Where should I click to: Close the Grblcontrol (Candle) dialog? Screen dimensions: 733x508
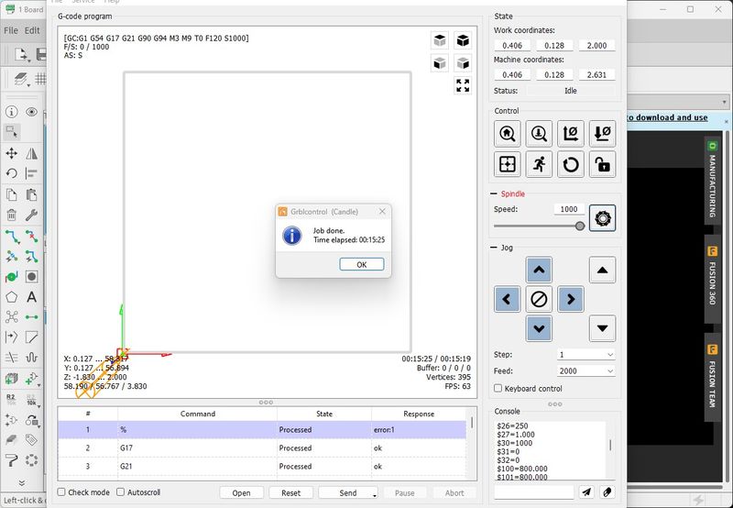pos(382,212)
